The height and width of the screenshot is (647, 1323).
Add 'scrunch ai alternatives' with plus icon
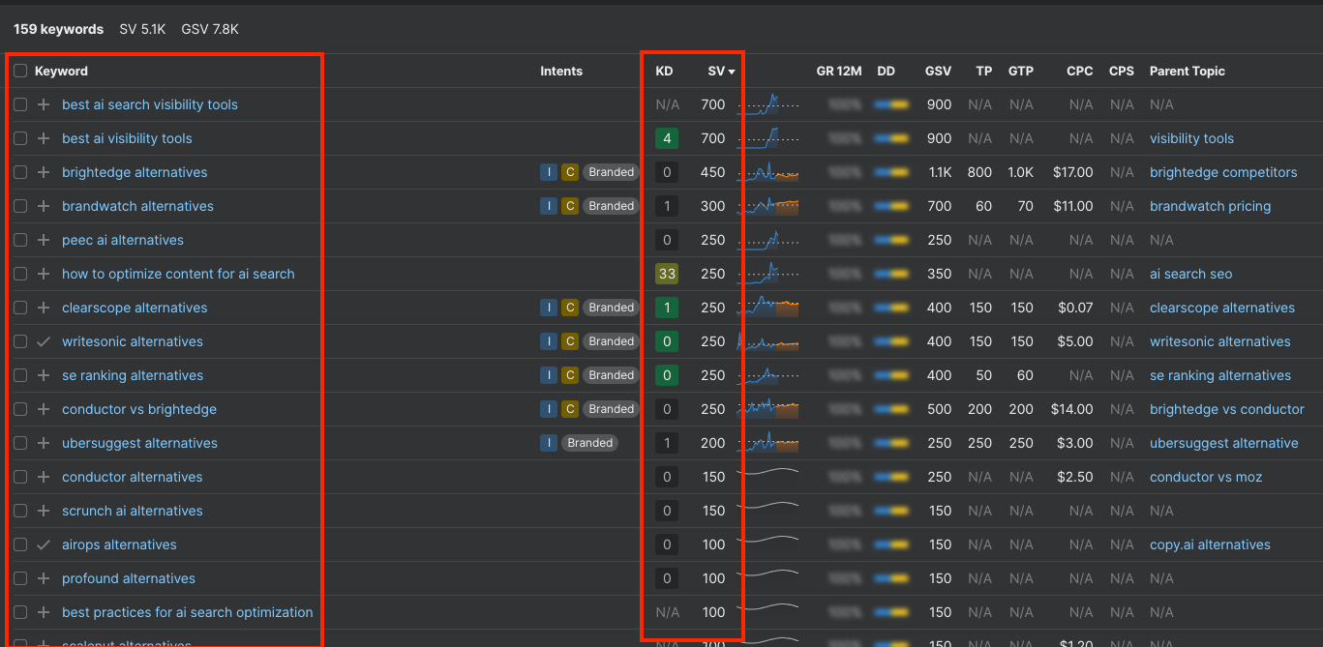pyautogui.click(x=44, y=511)
